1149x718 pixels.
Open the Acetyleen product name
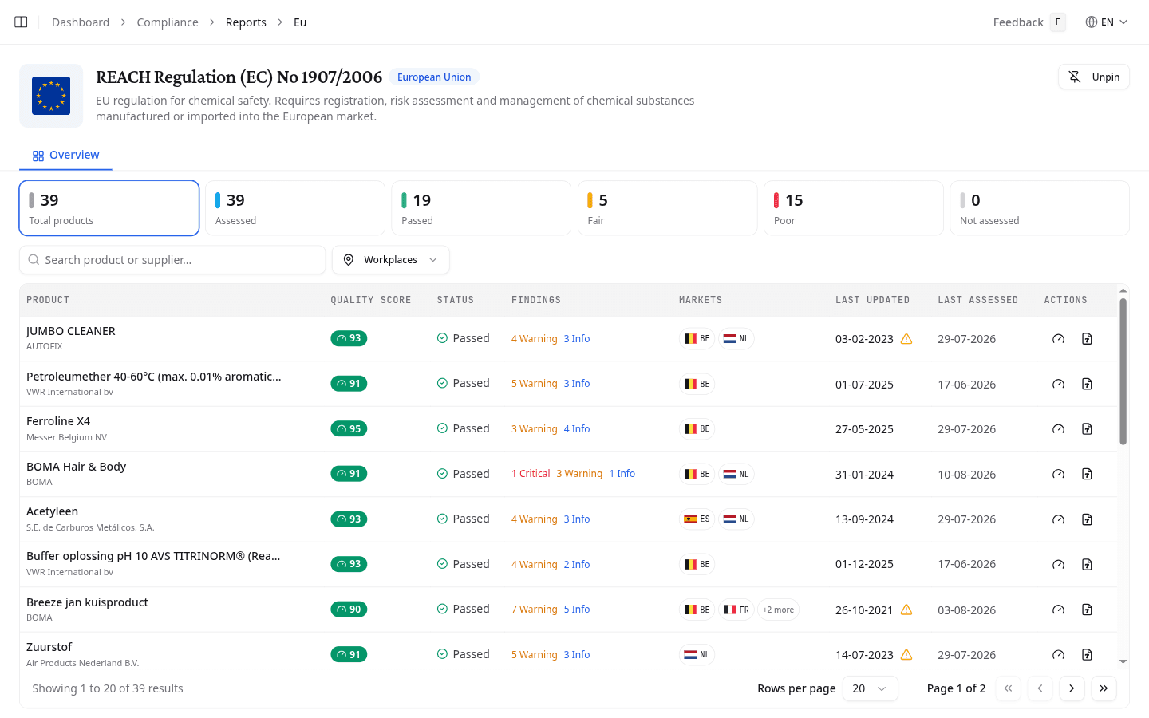pos(52,511)
